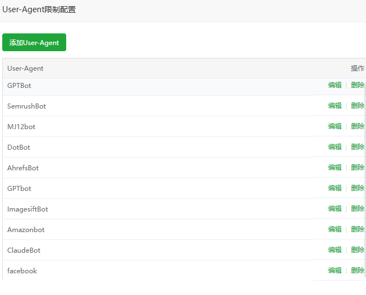Click the 添加User-Agent button

click(34, 42)
